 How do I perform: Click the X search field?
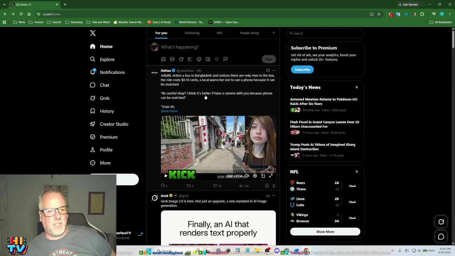click(x=325, y=33)
